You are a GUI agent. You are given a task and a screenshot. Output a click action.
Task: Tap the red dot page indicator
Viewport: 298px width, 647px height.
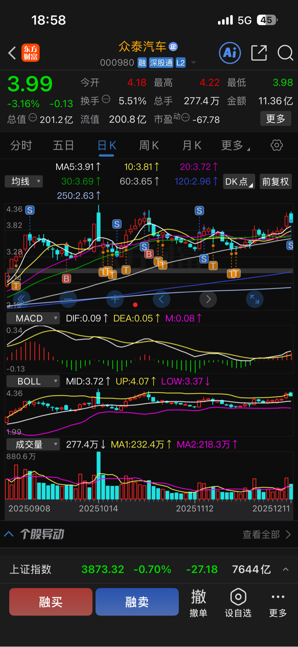tap(135, 305)
